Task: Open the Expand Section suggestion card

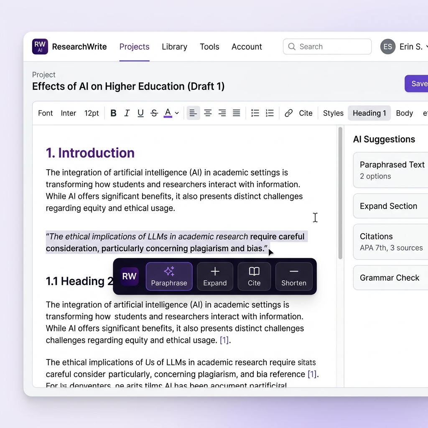Action: click(x=391, y=206)
